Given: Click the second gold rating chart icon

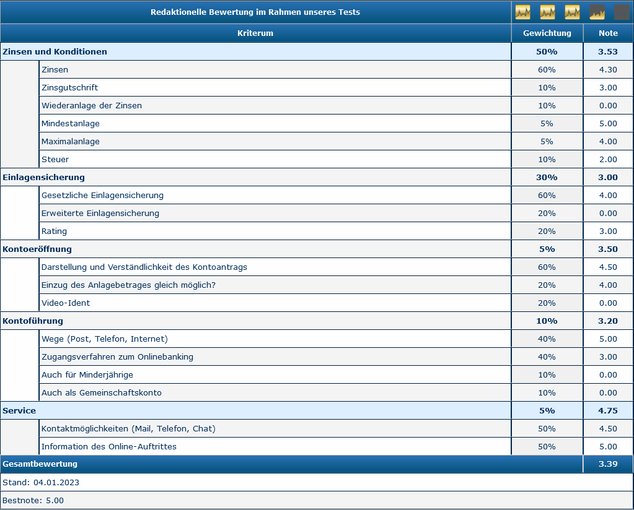Looking at the screenshot, I should 547,12.
